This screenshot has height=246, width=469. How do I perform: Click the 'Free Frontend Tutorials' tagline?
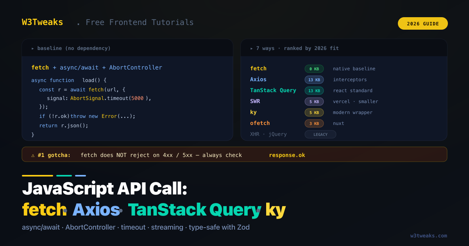140,22
